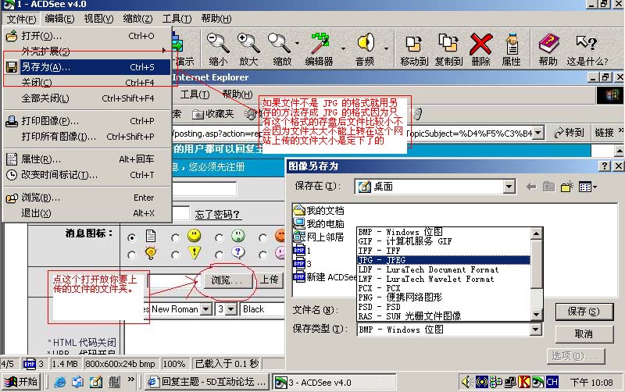Click the Save (保存) button

tap(584, 312)
